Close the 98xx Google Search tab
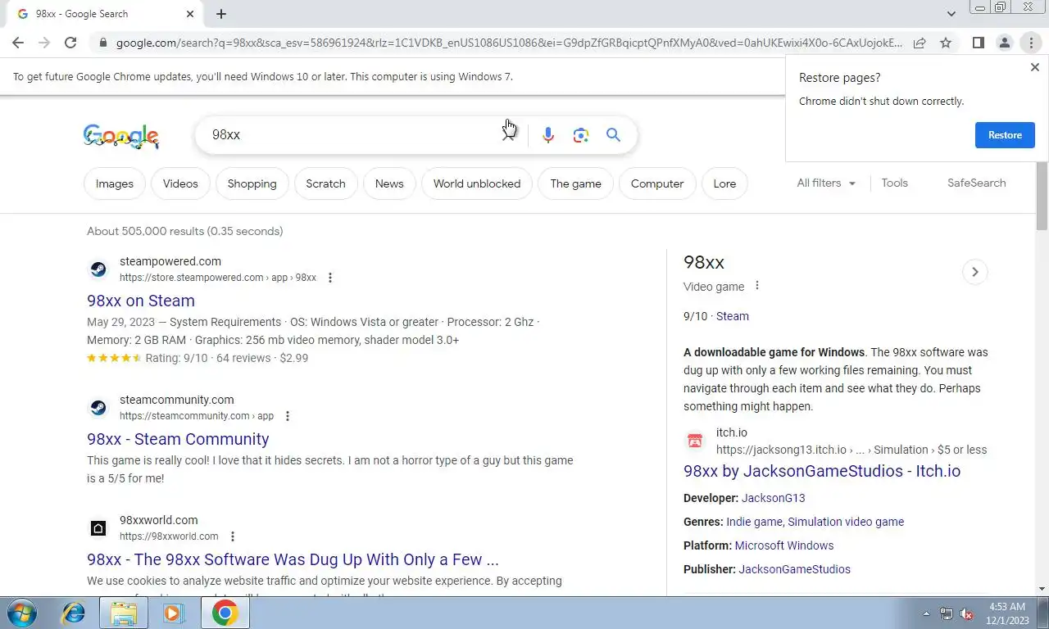The image size is (1049, 629). coord(190,14)
